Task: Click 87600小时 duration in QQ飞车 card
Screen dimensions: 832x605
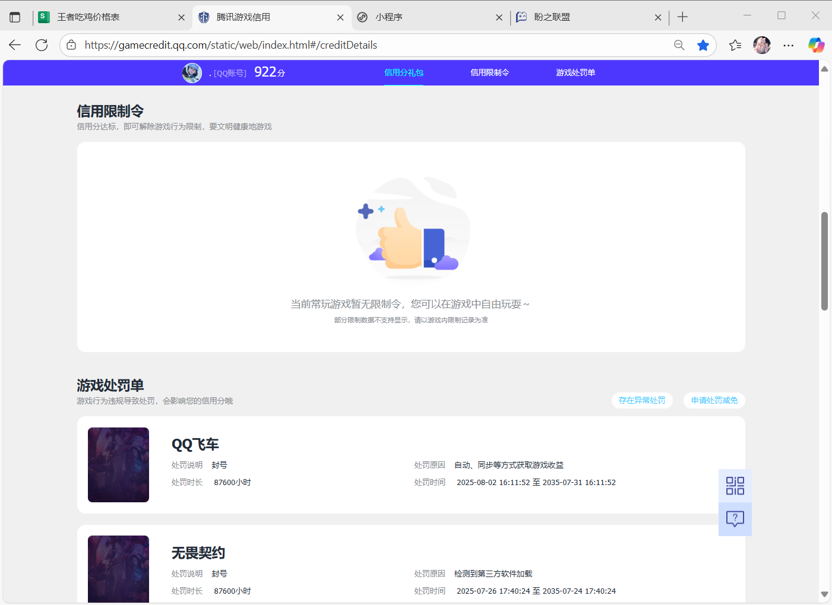Action: (232, 482)
